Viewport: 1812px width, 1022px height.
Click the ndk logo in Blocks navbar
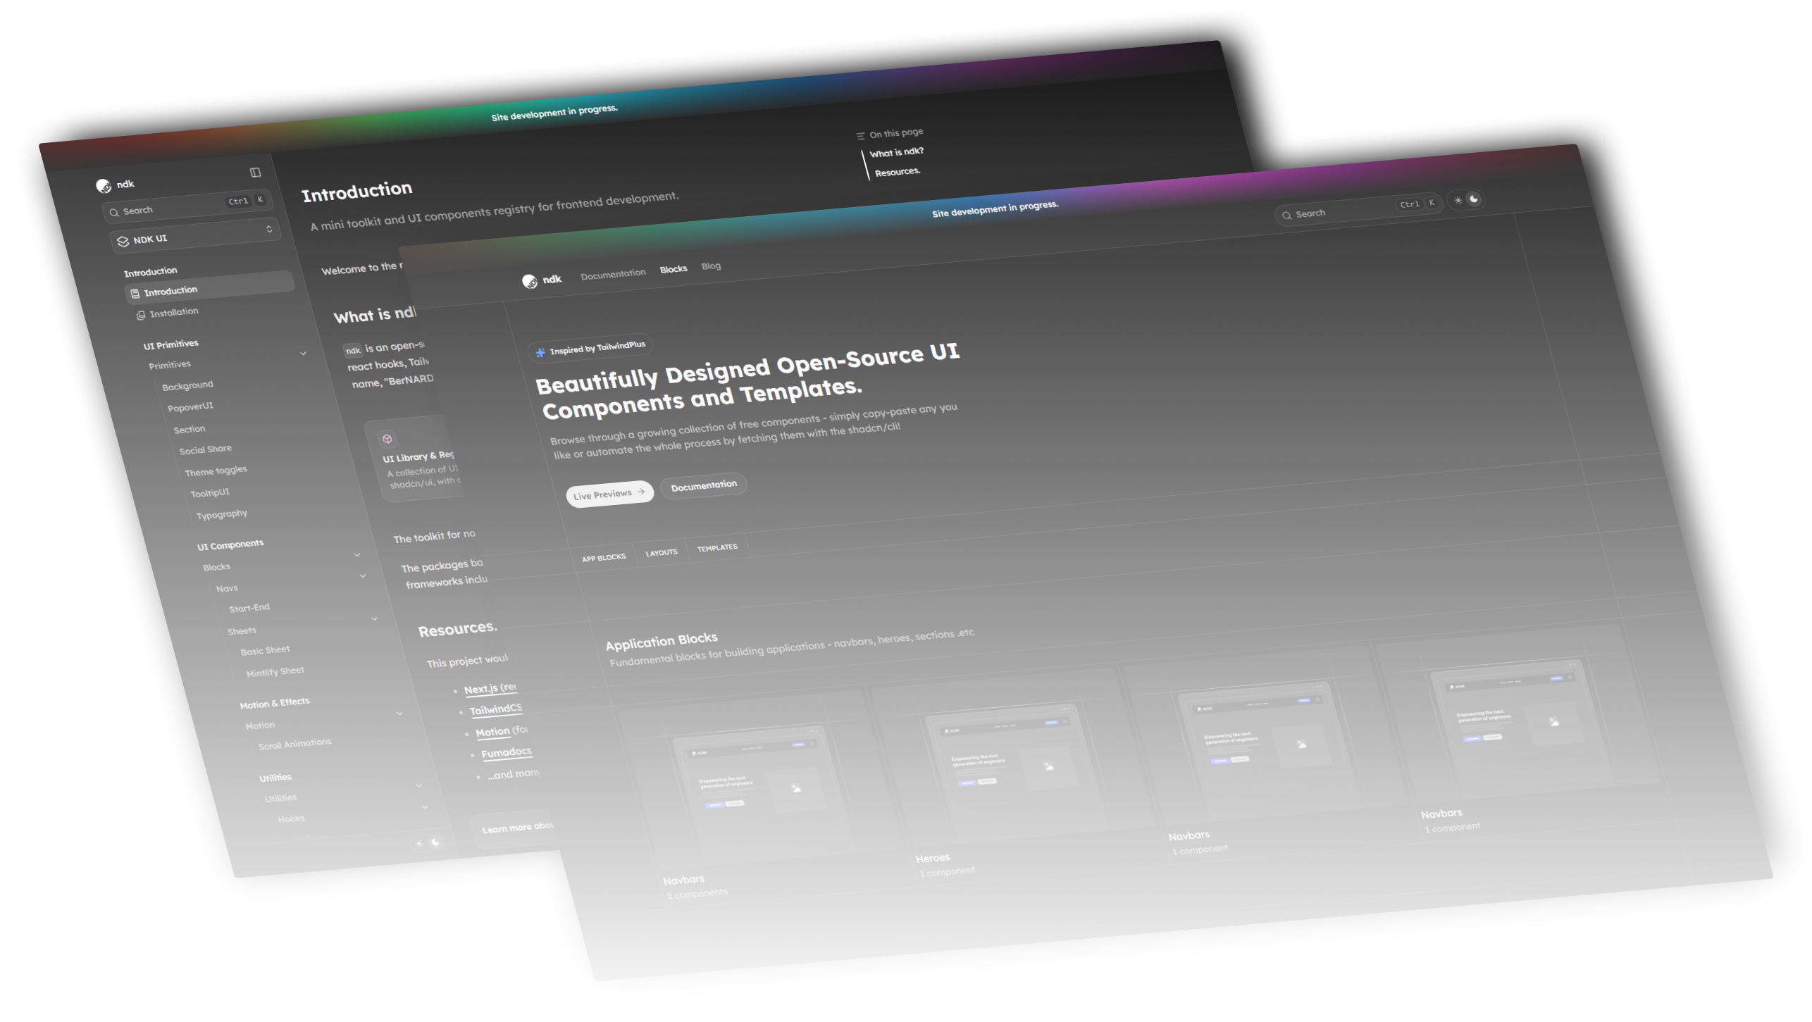point(530,282)
